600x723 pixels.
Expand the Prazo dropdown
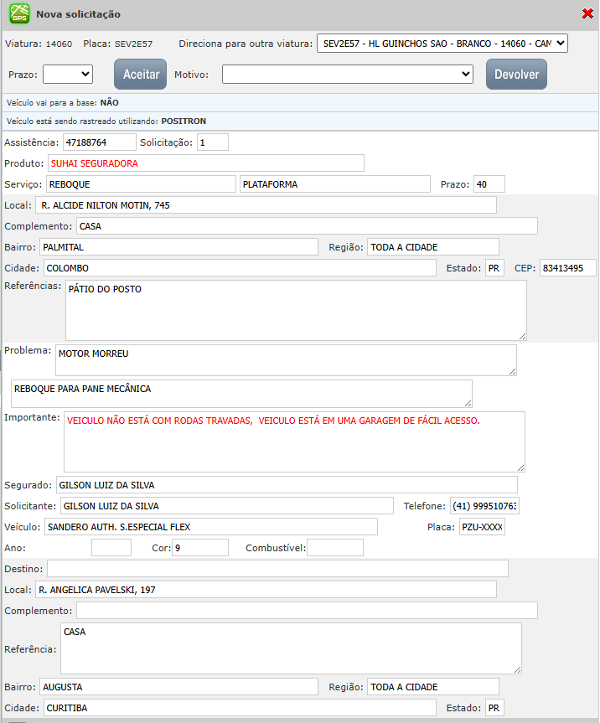(x=67, y=75)
